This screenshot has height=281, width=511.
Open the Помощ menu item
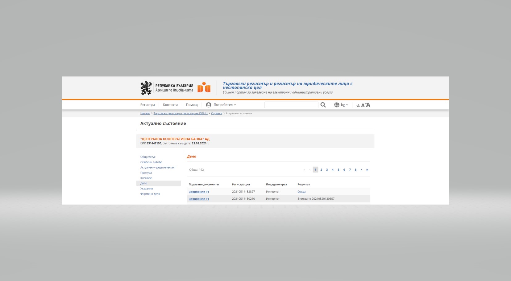192,105
